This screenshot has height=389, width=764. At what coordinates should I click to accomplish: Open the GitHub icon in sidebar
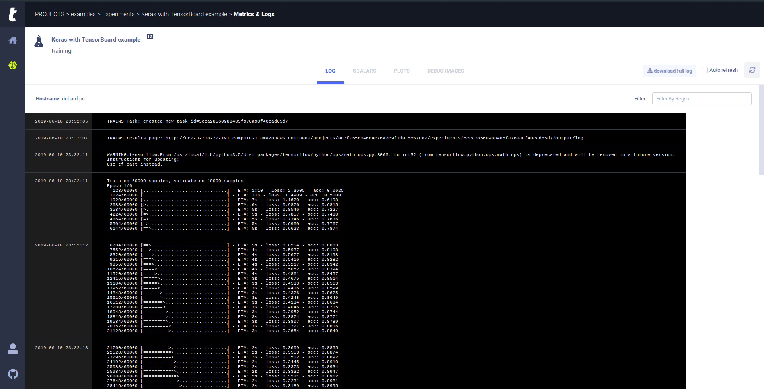[x=13, y=374]
